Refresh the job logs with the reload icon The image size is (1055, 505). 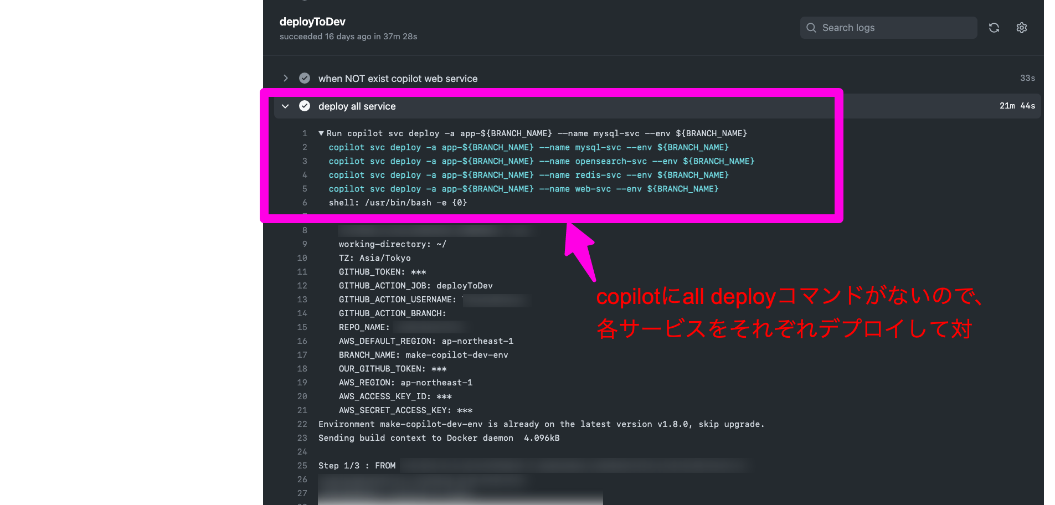[x=994, y=28]
